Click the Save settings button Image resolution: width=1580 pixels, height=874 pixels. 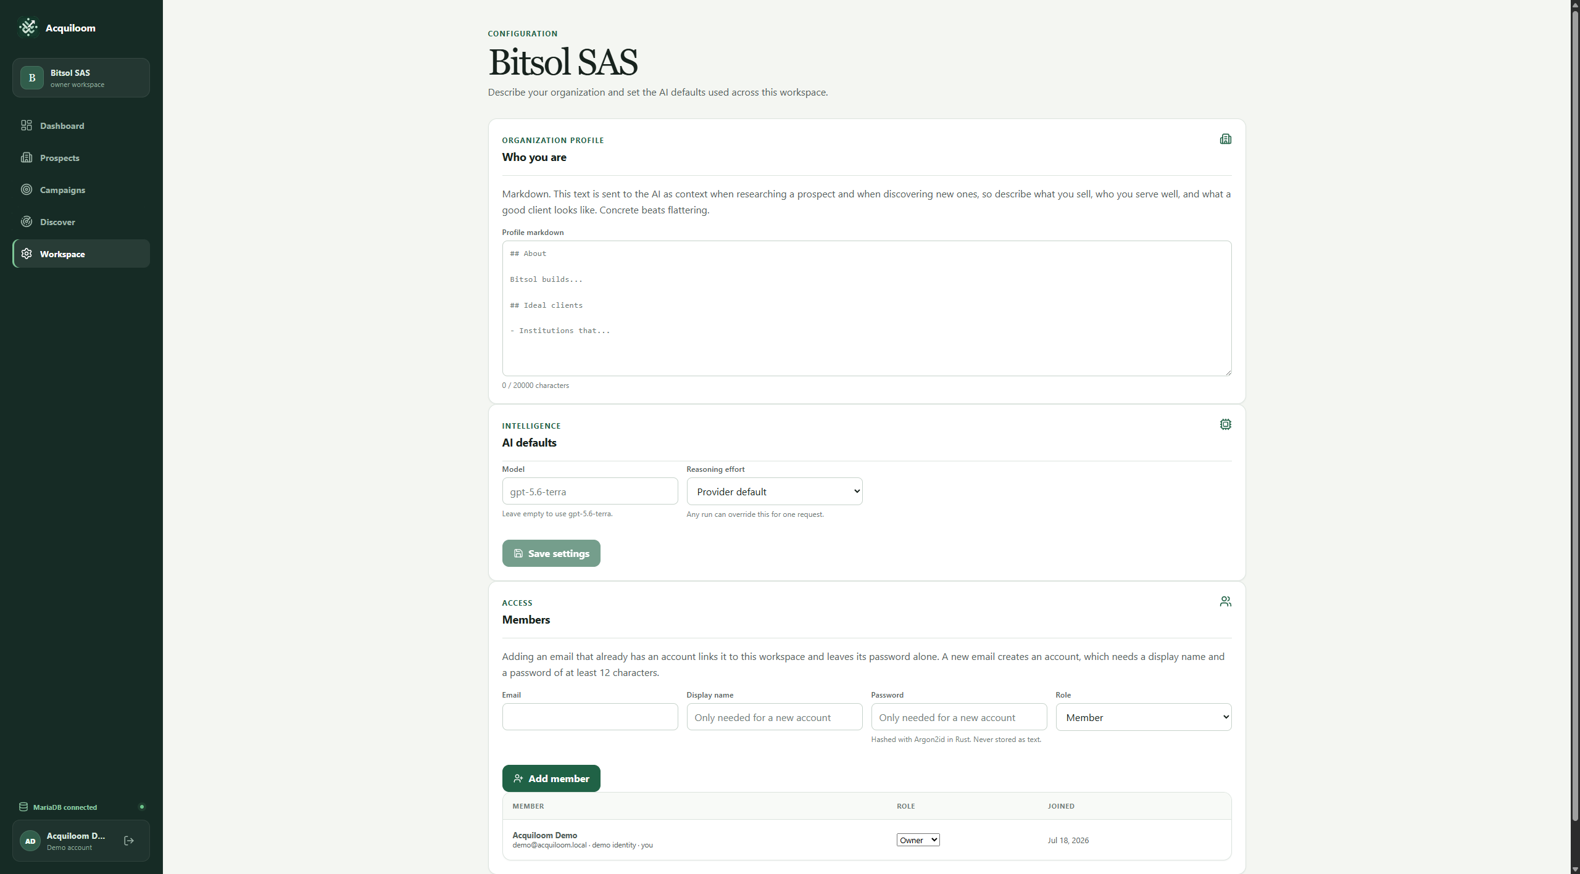coord(551,553)
